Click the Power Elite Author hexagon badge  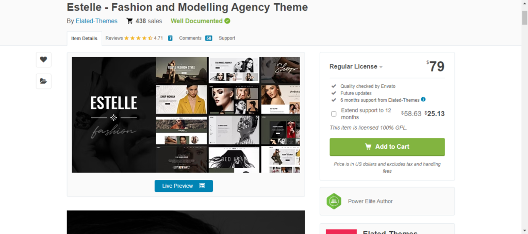tap(334, 202)
